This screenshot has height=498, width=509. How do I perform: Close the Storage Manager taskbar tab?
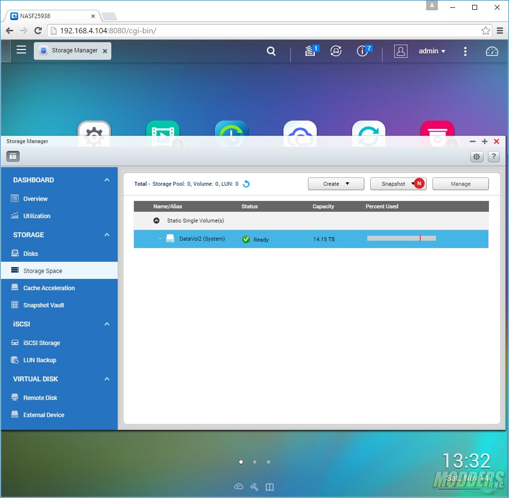[105, 51]
